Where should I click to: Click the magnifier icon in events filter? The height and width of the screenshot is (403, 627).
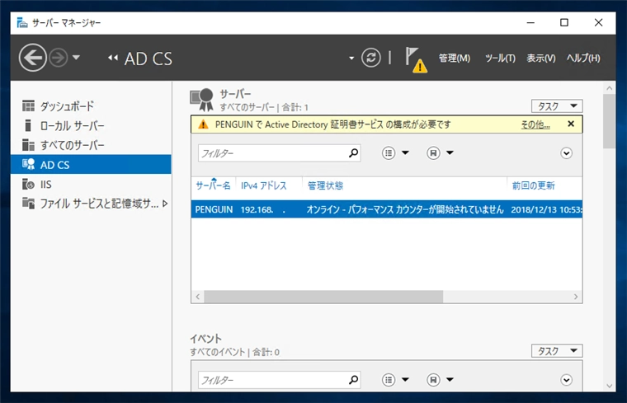point(353,380)
